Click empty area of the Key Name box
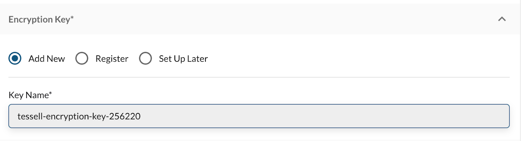Viewport: 523px width, 141px height. tap(327, 116)
